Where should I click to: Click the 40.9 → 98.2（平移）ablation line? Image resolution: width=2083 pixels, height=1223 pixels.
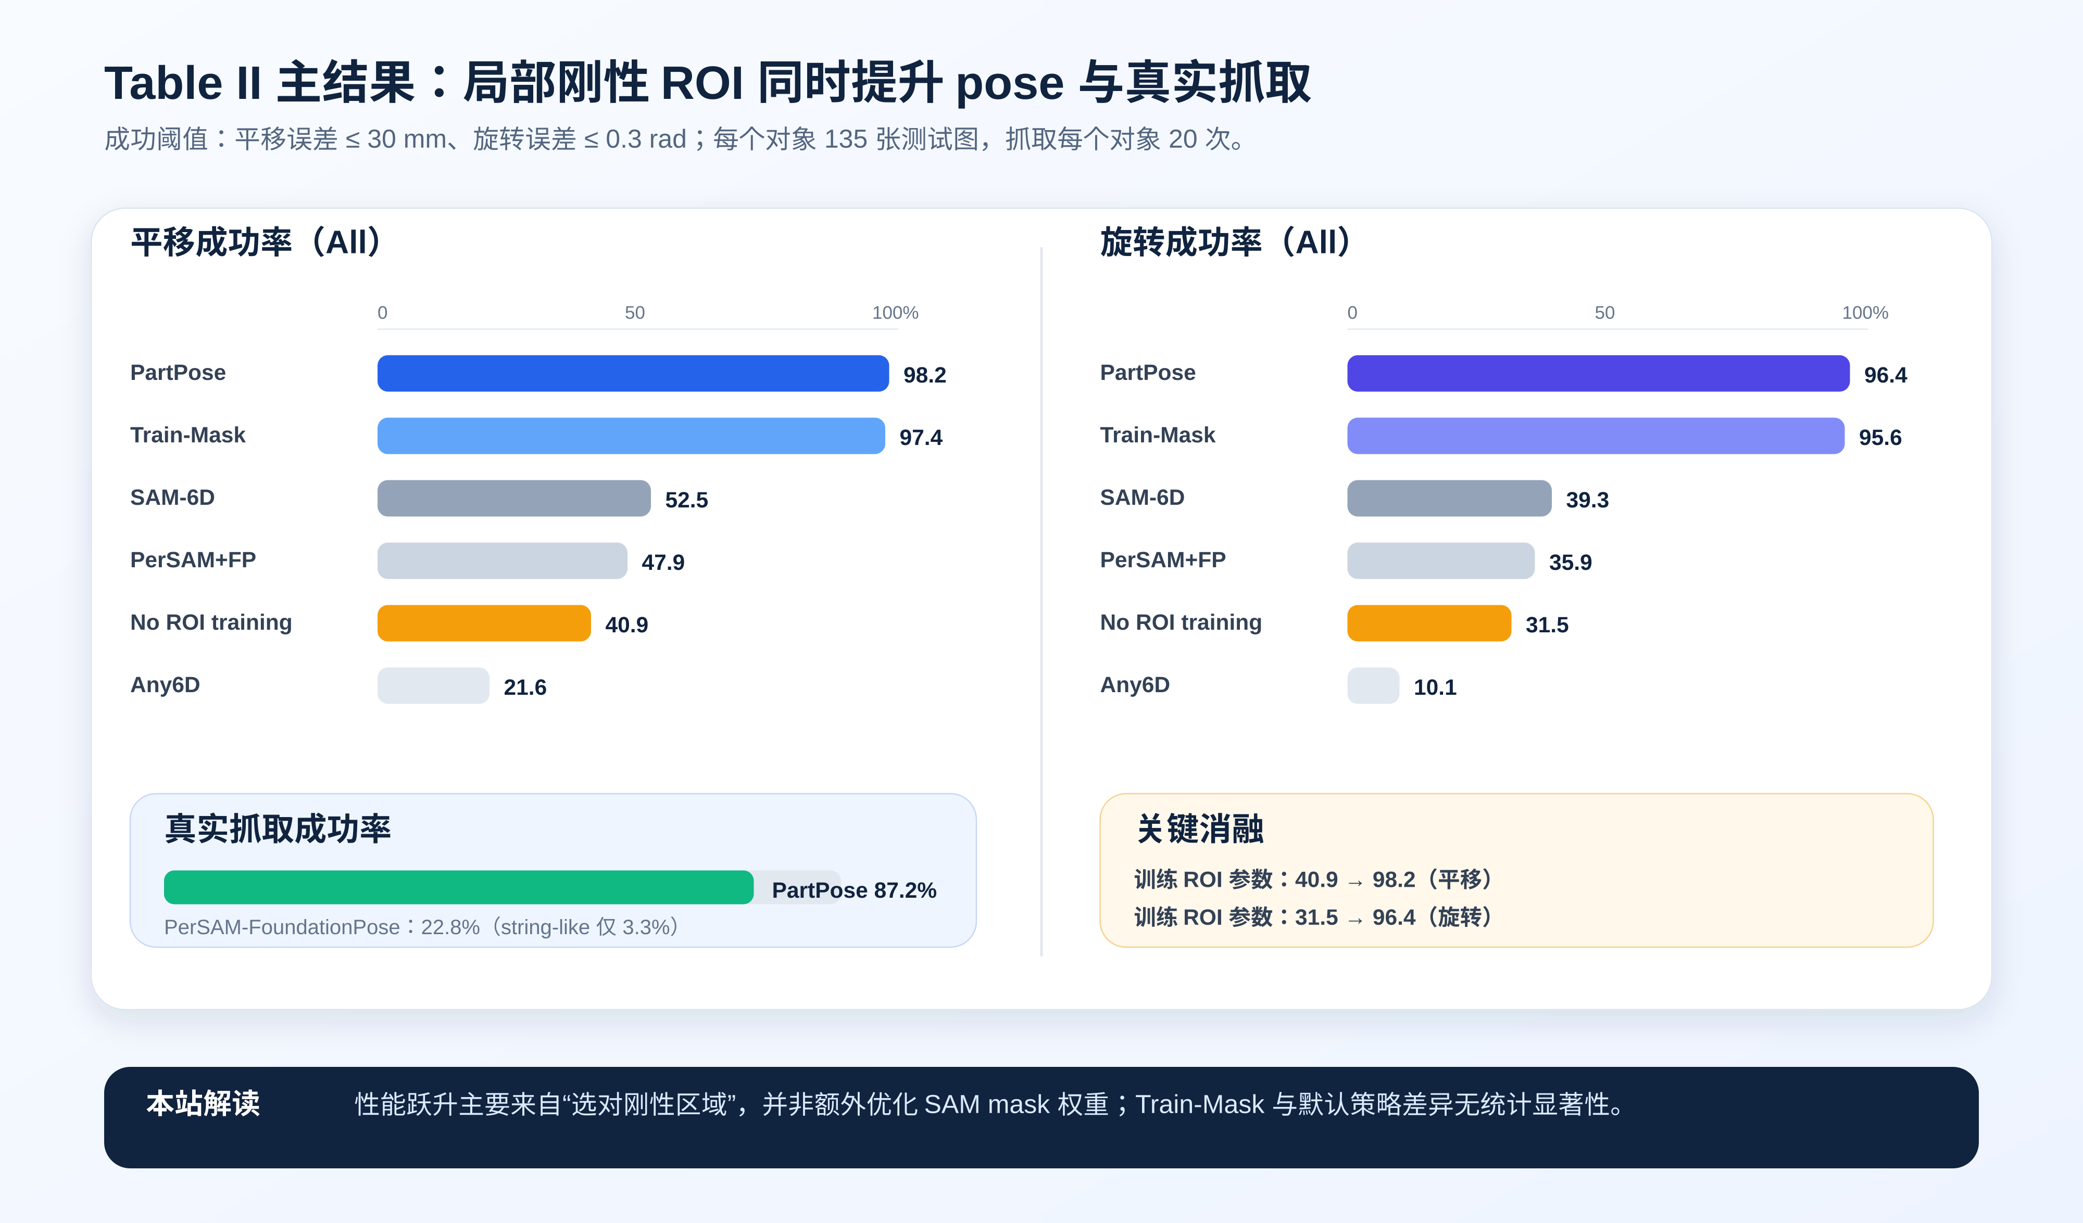[x=1313, y=879]
